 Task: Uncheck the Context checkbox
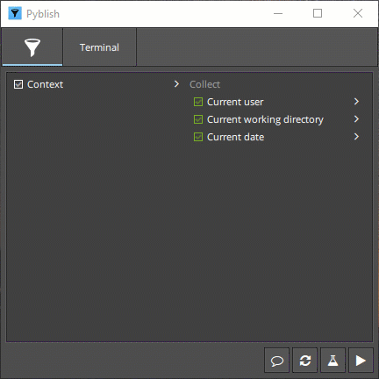[x=18, y=84]
